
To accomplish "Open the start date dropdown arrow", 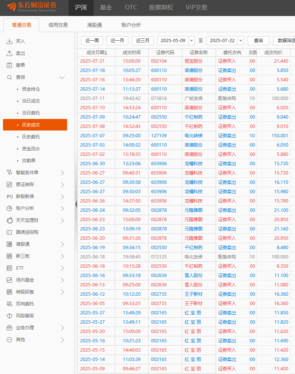I will coord(191,41).
